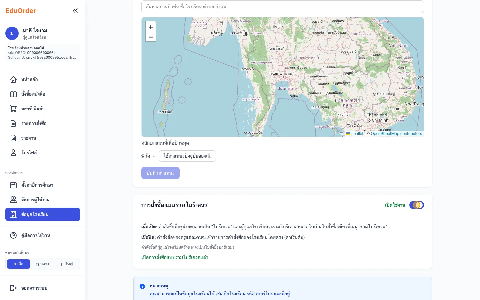Select the กลาง font size option
The image size is (480, 300).
click(x=43, y=264)
